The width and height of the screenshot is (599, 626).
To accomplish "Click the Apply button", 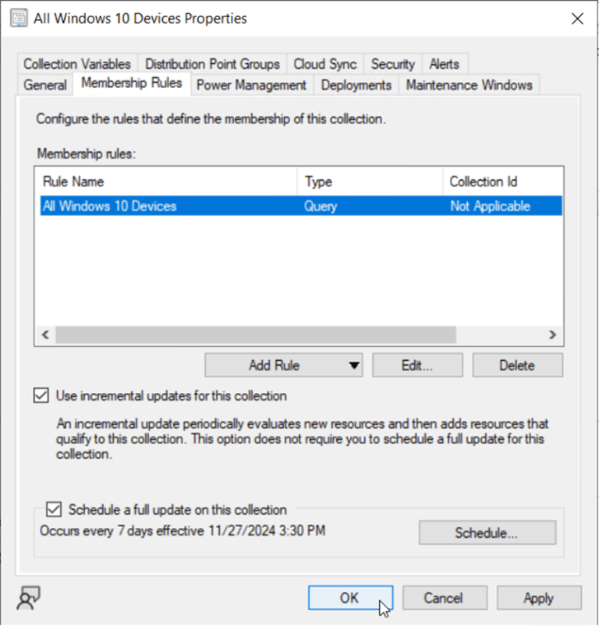I will [538, 598].
